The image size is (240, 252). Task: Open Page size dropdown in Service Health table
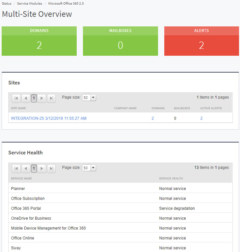[93, 168]
